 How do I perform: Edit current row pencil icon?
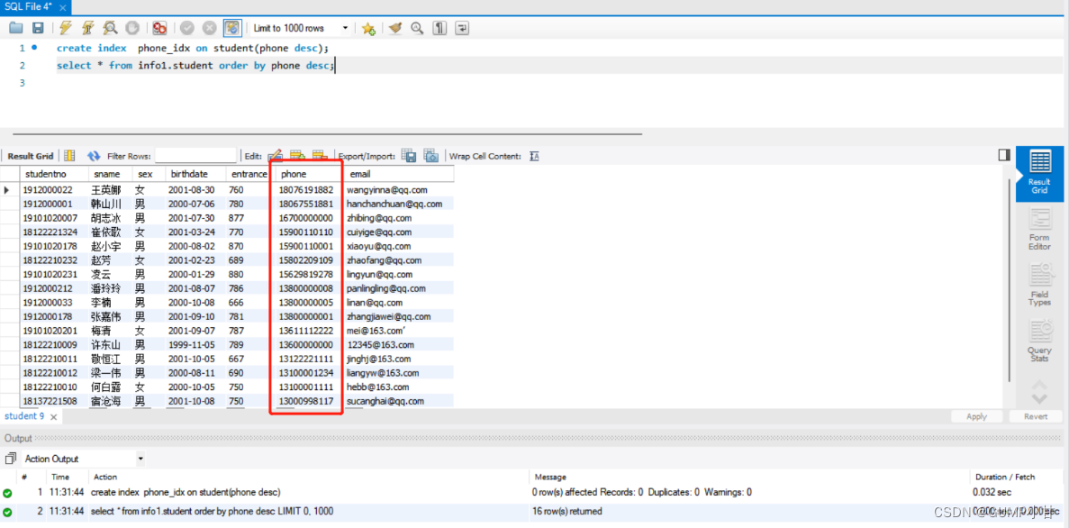tap(276, 156)
